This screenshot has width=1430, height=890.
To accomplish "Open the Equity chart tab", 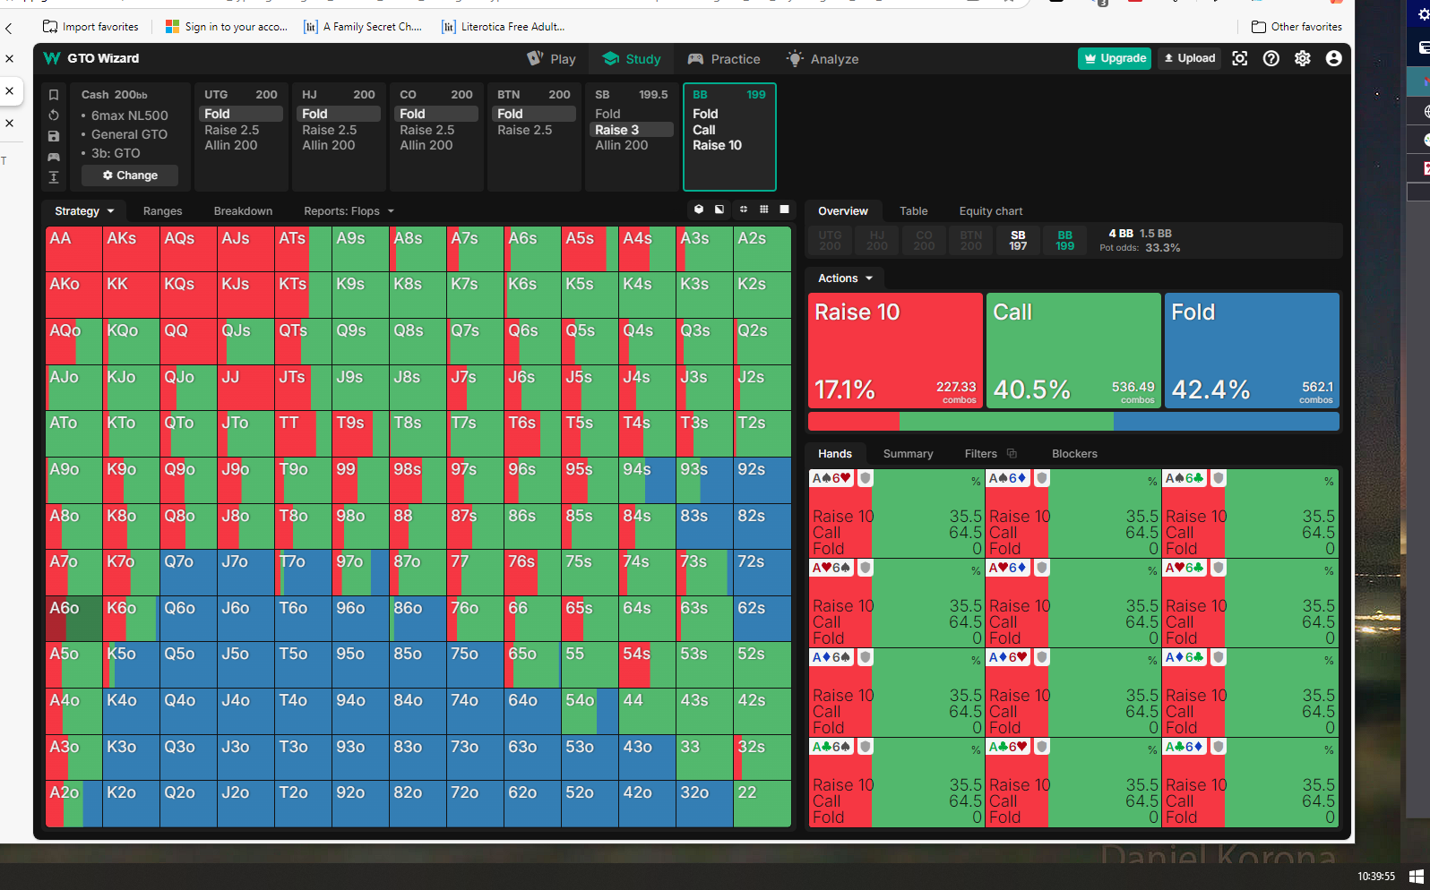I will pyautogui.click(x=990, y=211).
